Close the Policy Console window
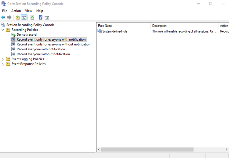229x158 pixels. (223, 3)
